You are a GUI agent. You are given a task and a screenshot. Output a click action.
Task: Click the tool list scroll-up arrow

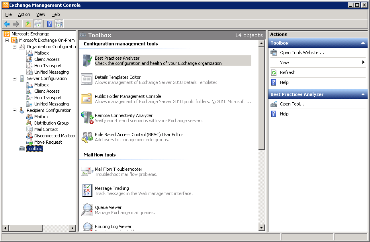point(261,44)
